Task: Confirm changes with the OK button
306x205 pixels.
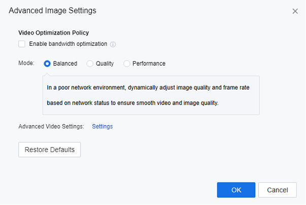Action: 236,190
